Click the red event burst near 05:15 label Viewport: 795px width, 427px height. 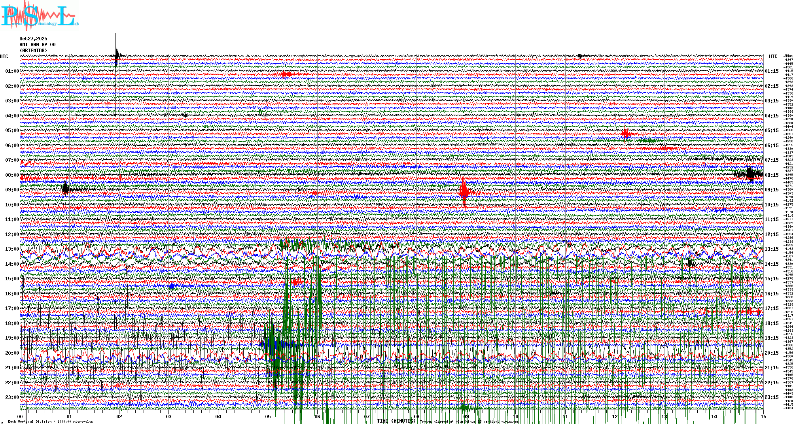(x=626, y=134)
